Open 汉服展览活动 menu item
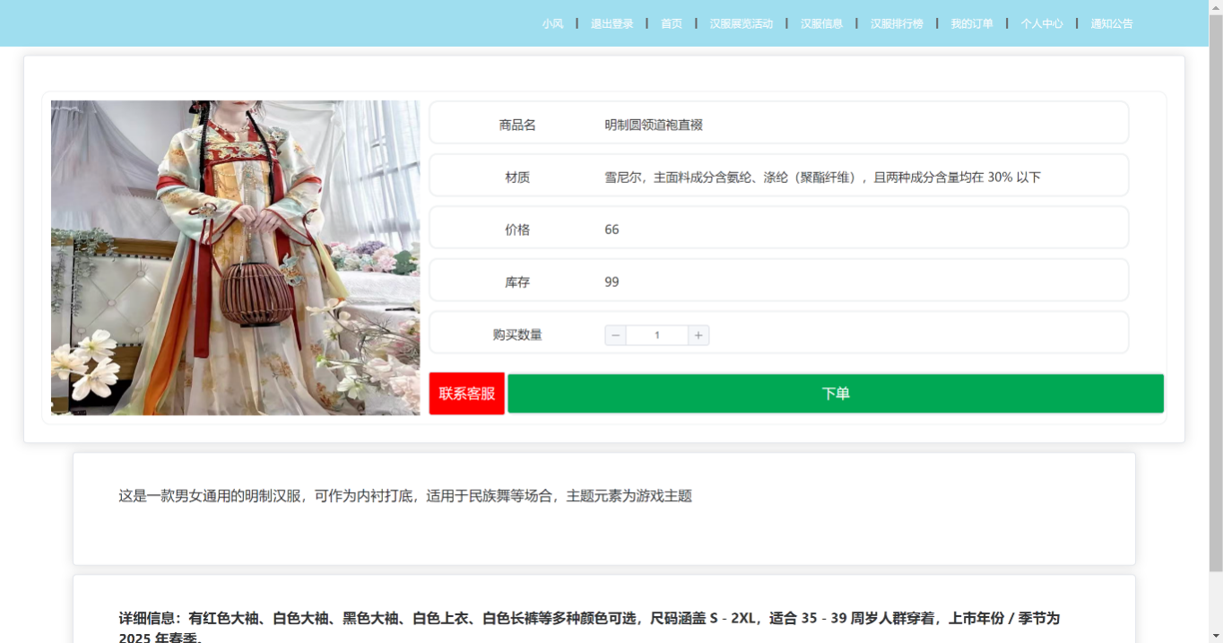This screenshot has width=1223, height=643. tap(741, 24)
